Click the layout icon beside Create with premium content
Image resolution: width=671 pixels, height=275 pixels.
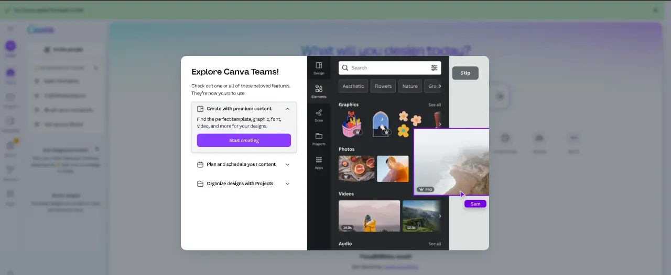(200, 109)
